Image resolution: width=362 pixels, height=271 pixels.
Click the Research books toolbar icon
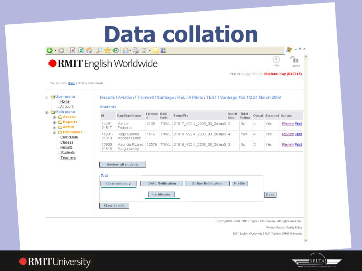point(163,50)
